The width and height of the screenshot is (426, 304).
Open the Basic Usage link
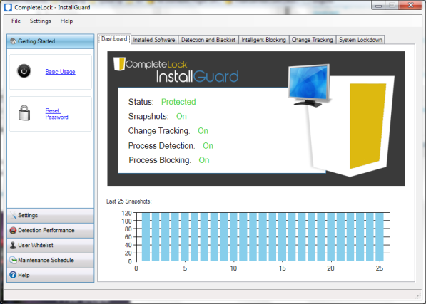tap(61, 72)
